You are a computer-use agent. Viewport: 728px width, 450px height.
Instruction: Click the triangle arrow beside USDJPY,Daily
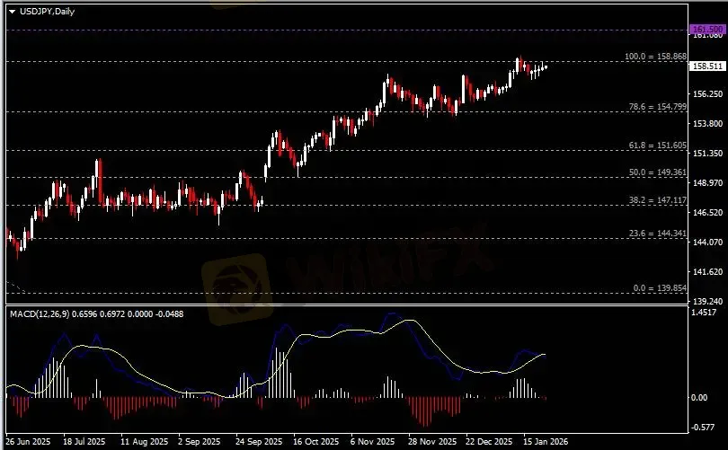12,10
